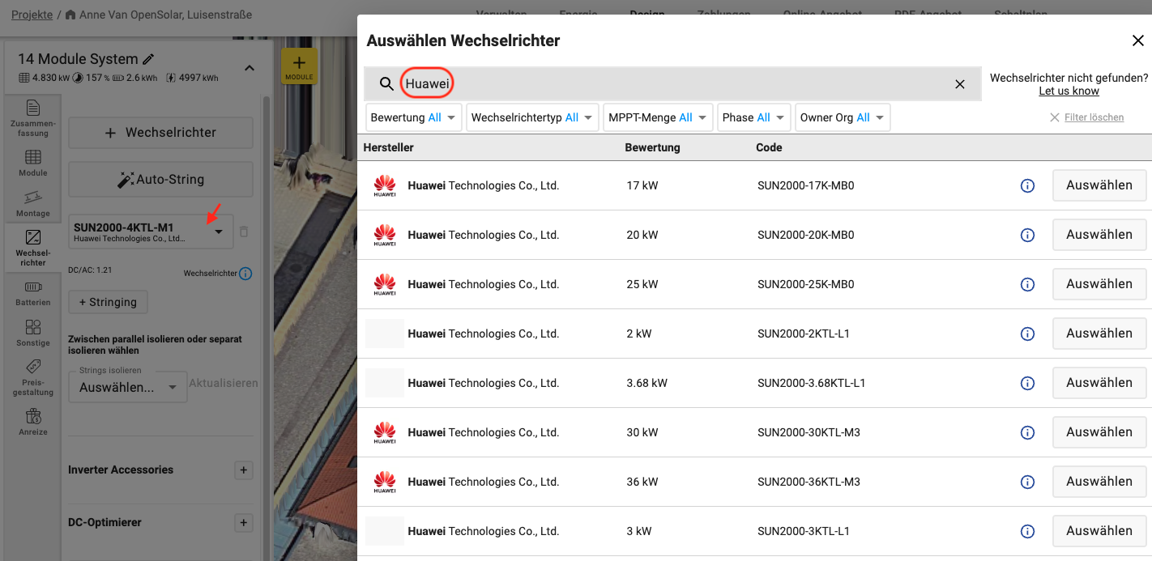Image resolution: width=1152 pixels, height=561 pixels.
Task: Select the Wechselrichter sidebar tab
Action: point(33,248)
